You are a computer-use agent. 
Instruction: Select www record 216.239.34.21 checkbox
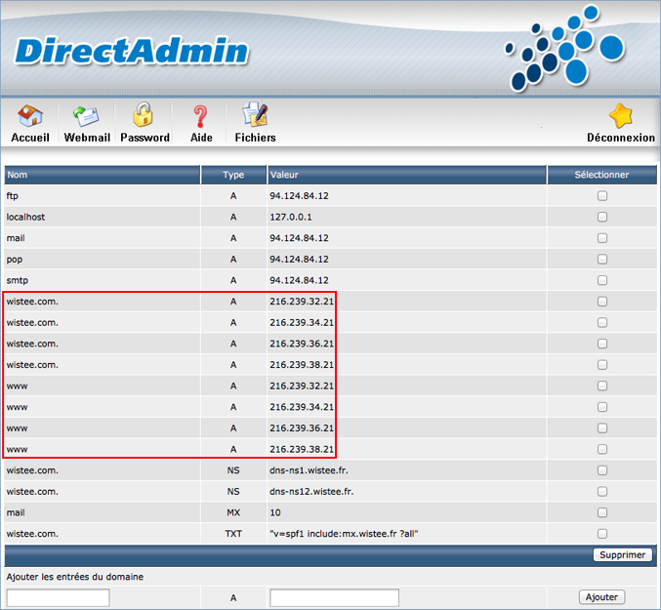pos(602,407)
